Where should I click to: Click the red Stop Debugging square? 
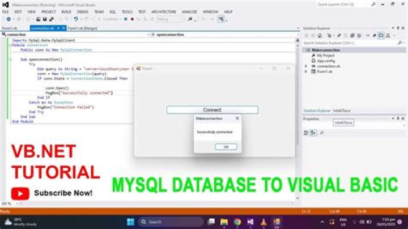[x=132, y=19]
